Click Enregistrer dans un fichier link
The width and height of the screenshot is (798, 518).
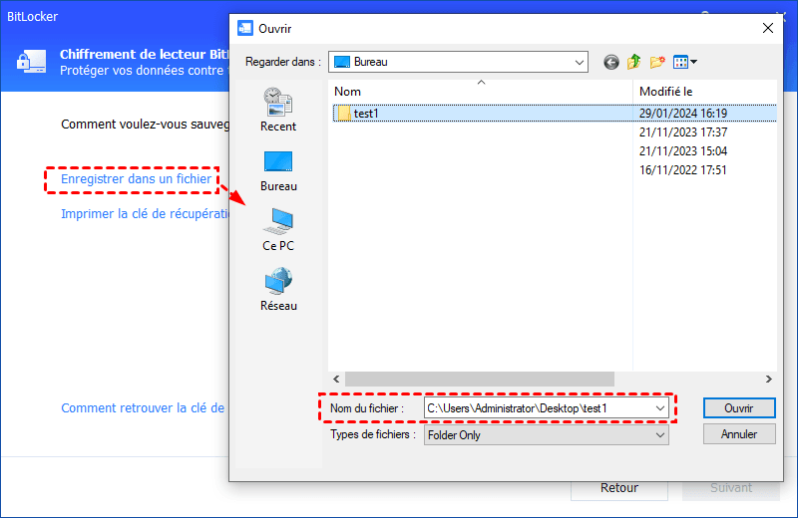[x=136, y=179]
